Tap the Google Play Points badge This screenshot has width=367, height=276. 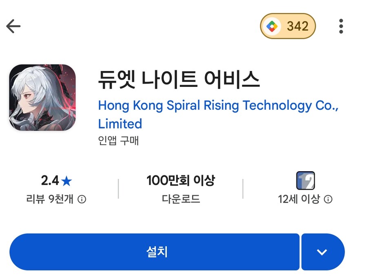[x=288, y=26]
